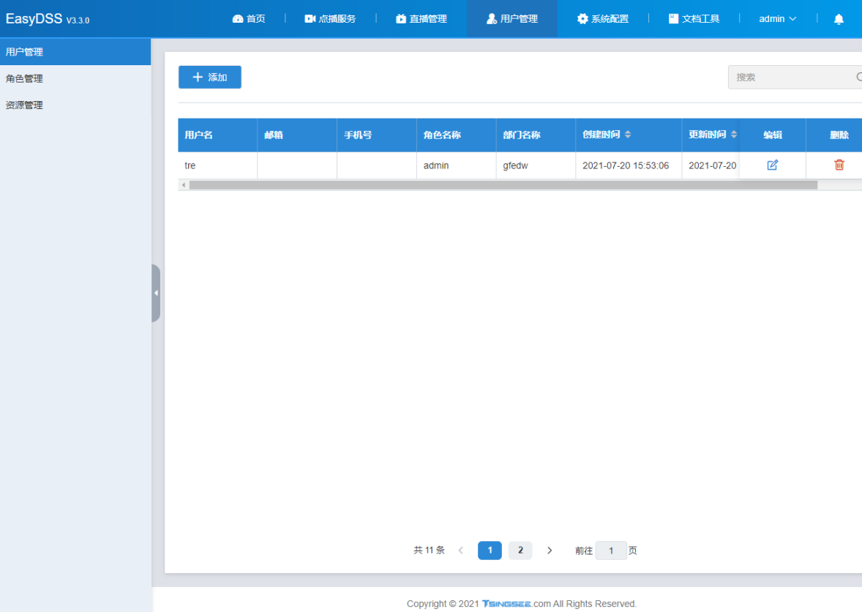Click the table horizontal scrollbar thumb
Screen dimensions: 862x612
pos(503,185)
